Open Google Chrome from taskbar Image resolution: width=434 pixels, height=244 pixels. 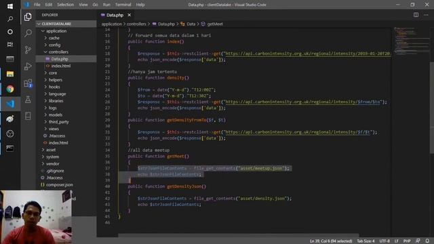pyautogui.click(x=10, y=89)
